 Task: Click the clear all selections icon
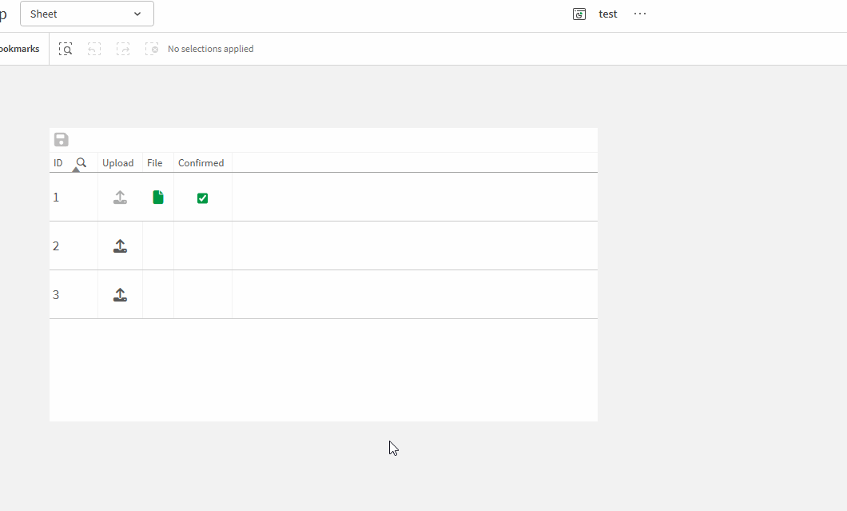click(152, 49)
